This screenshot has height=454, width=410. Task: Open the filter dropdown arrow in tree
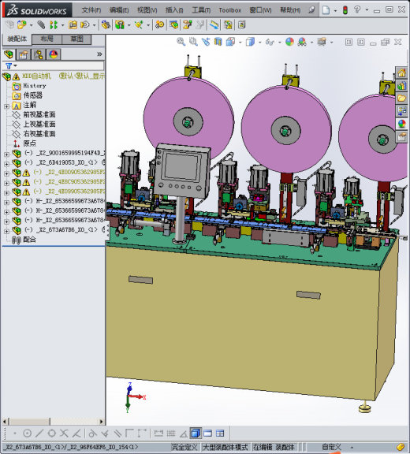pos(15,65)
